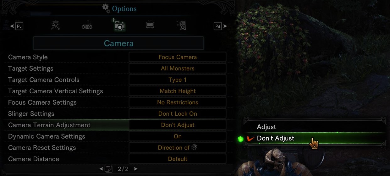The image size is (390, 176).
Task: Go to next page arrow near 2/2
Action: [135, 169]
